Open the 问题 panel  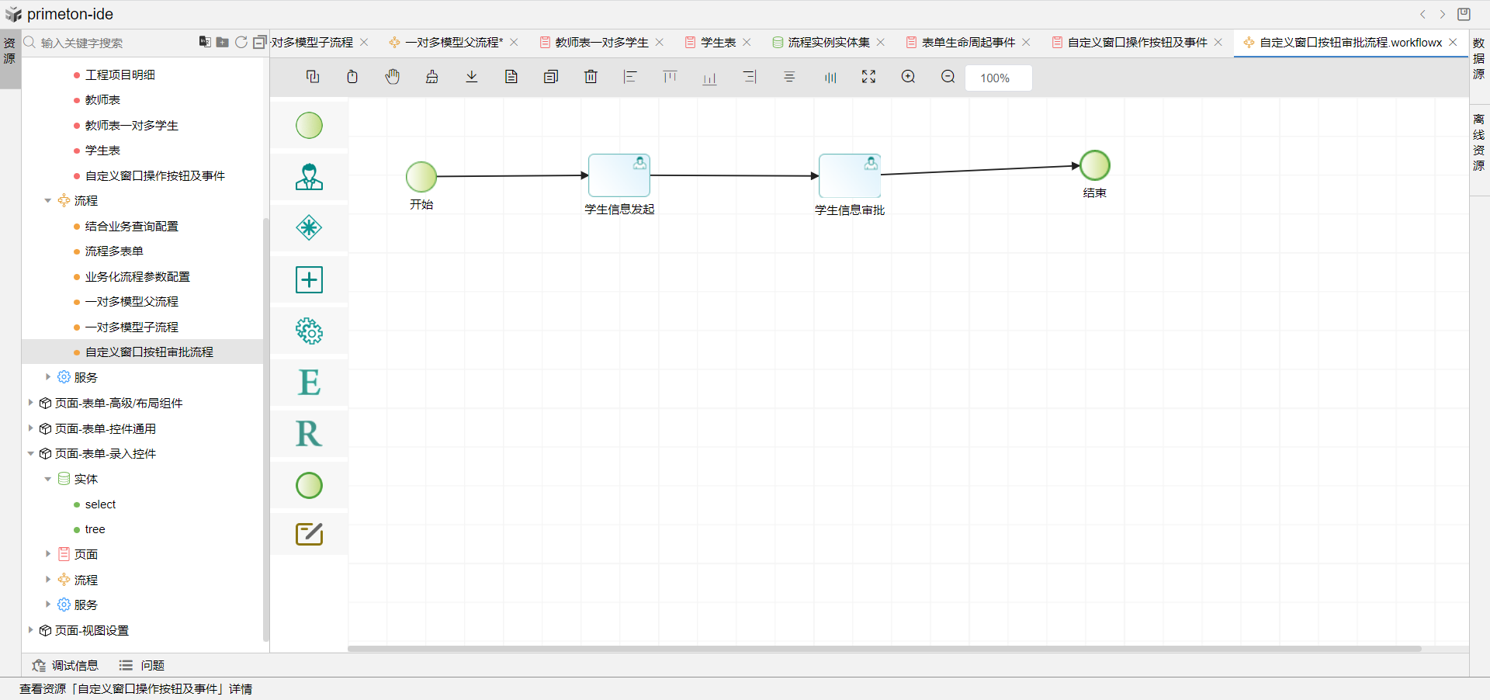coord(142,665)
